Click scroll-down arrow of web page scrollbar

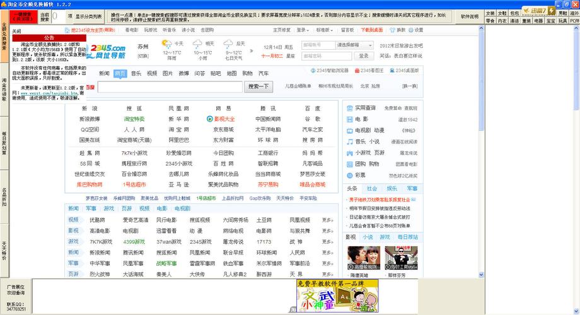[x=481, y=274]
